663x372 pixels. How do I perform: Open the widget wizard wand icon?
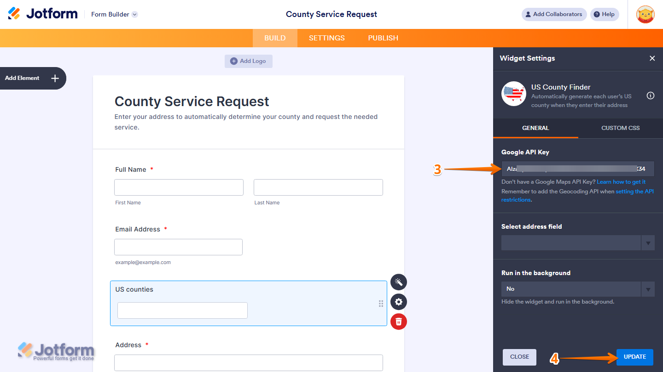pos(399,282)
